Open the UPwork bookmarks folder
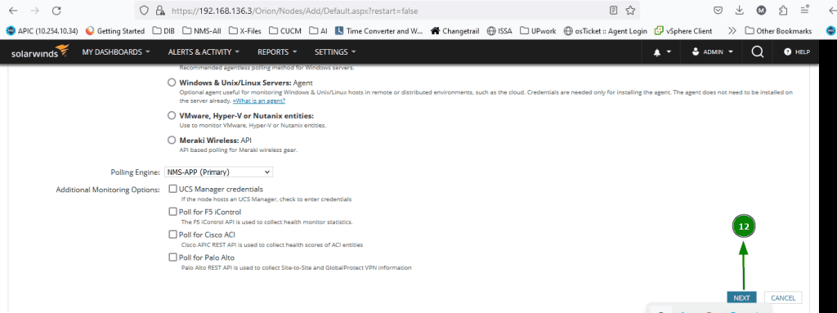 [x=538, y=31]
